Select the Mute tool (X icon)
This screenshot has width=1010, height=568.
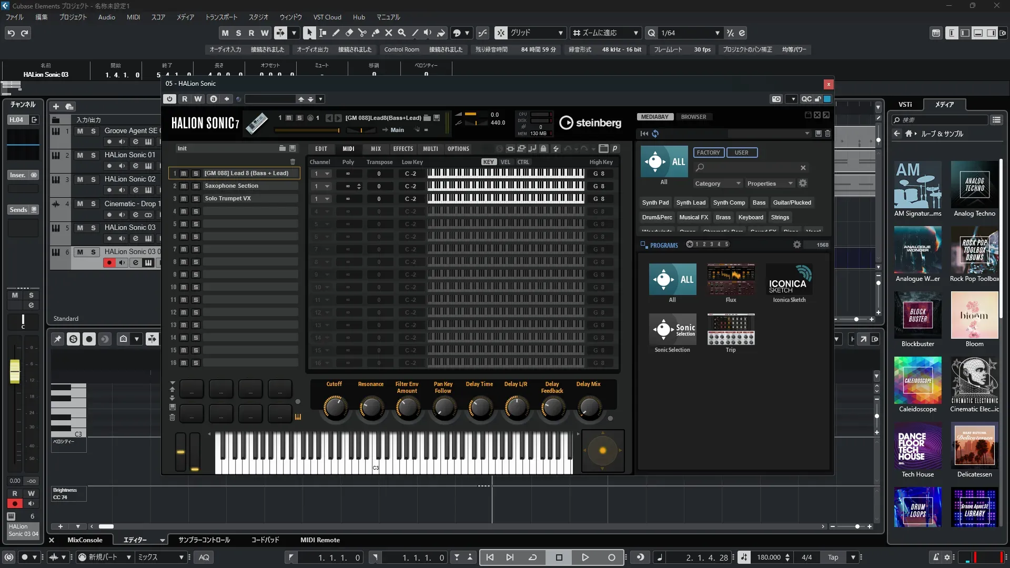click(388, 33)
